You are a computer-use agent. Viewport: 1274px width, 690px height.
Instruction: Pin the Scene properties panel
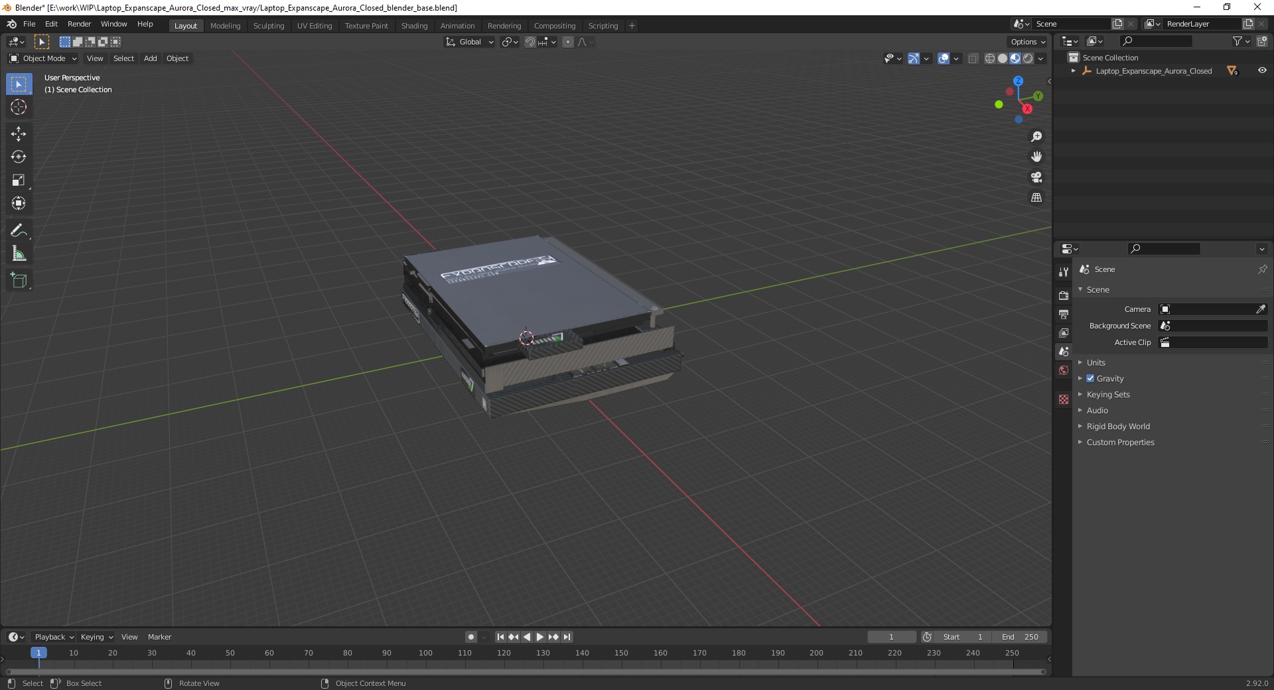pyautogui.click(x=1262, y=269)
